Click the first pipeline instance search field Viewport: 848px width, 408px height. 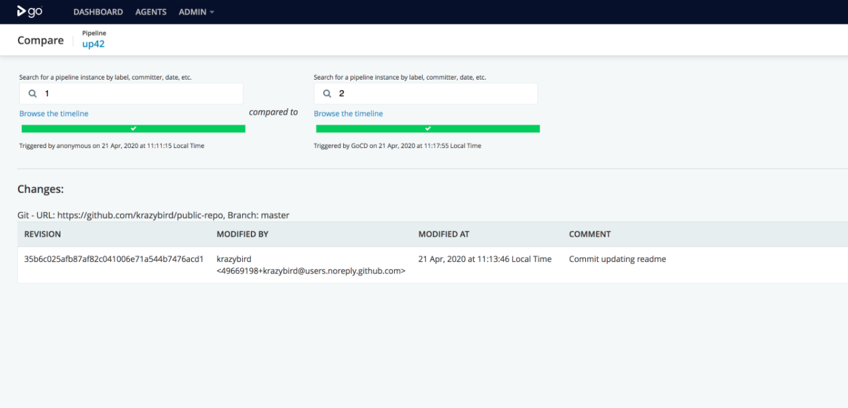point(131,94)
